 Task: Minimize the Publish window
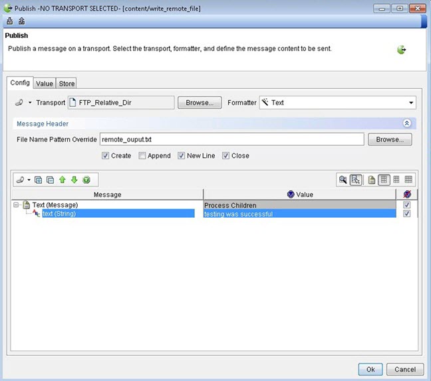coord(382,9)
